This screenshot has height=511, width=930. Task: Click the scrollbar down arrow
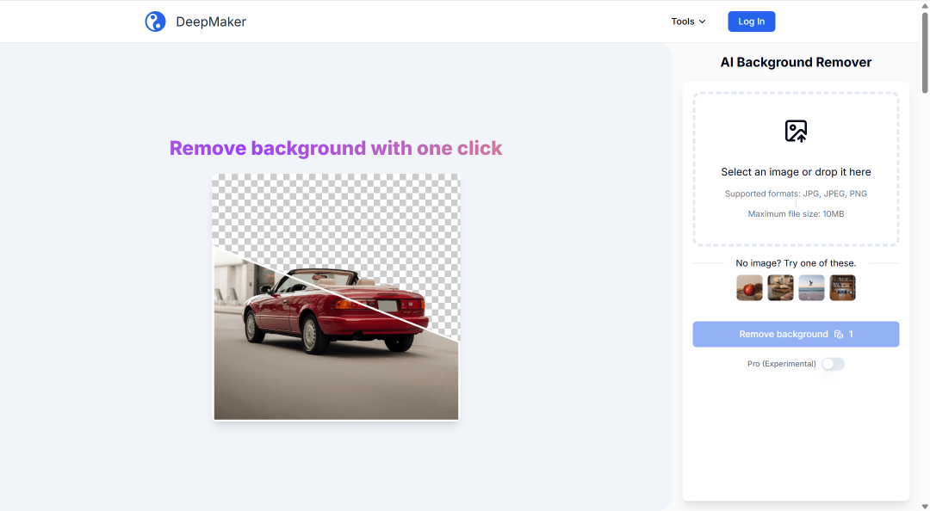(x=925, y=506)
